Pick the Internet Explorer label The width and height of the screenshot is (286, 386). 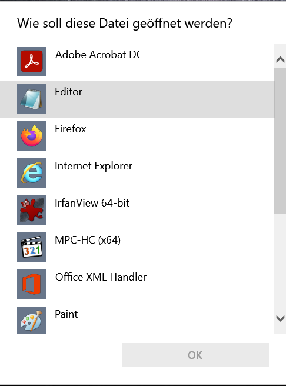point(94,166)
